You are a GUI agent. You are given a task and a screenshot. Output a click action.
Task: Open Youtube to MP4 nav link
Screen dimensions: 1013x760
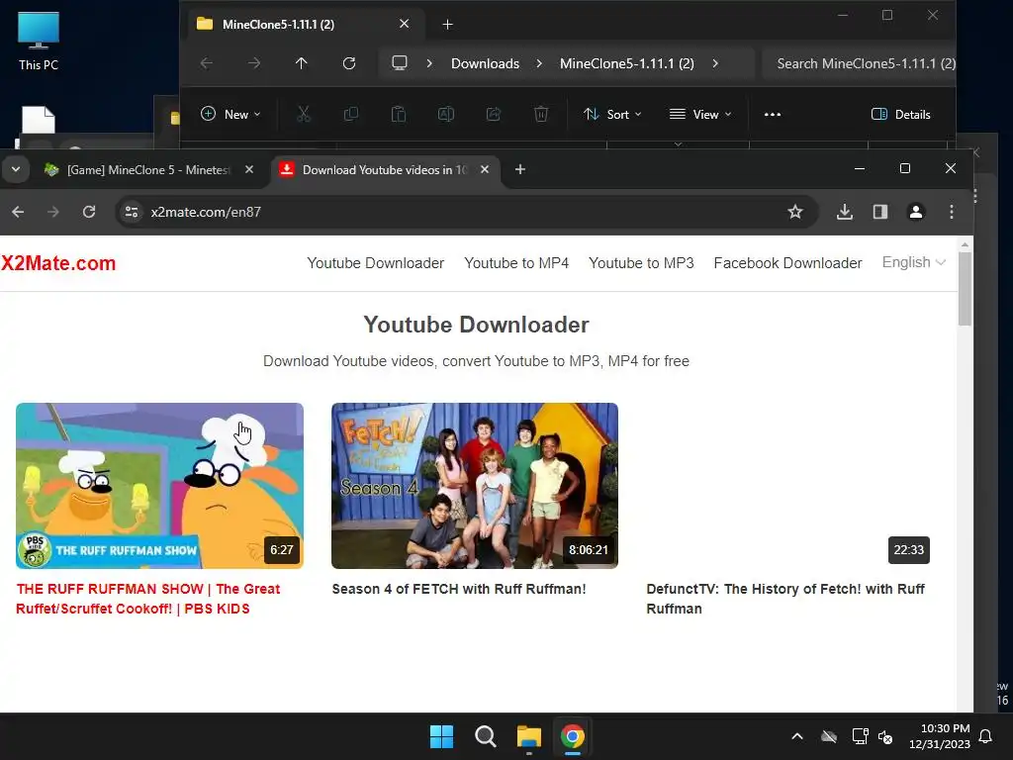516,263
